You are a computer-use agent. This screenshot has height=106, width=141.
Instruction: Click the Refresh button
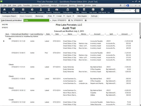(94, 16)
